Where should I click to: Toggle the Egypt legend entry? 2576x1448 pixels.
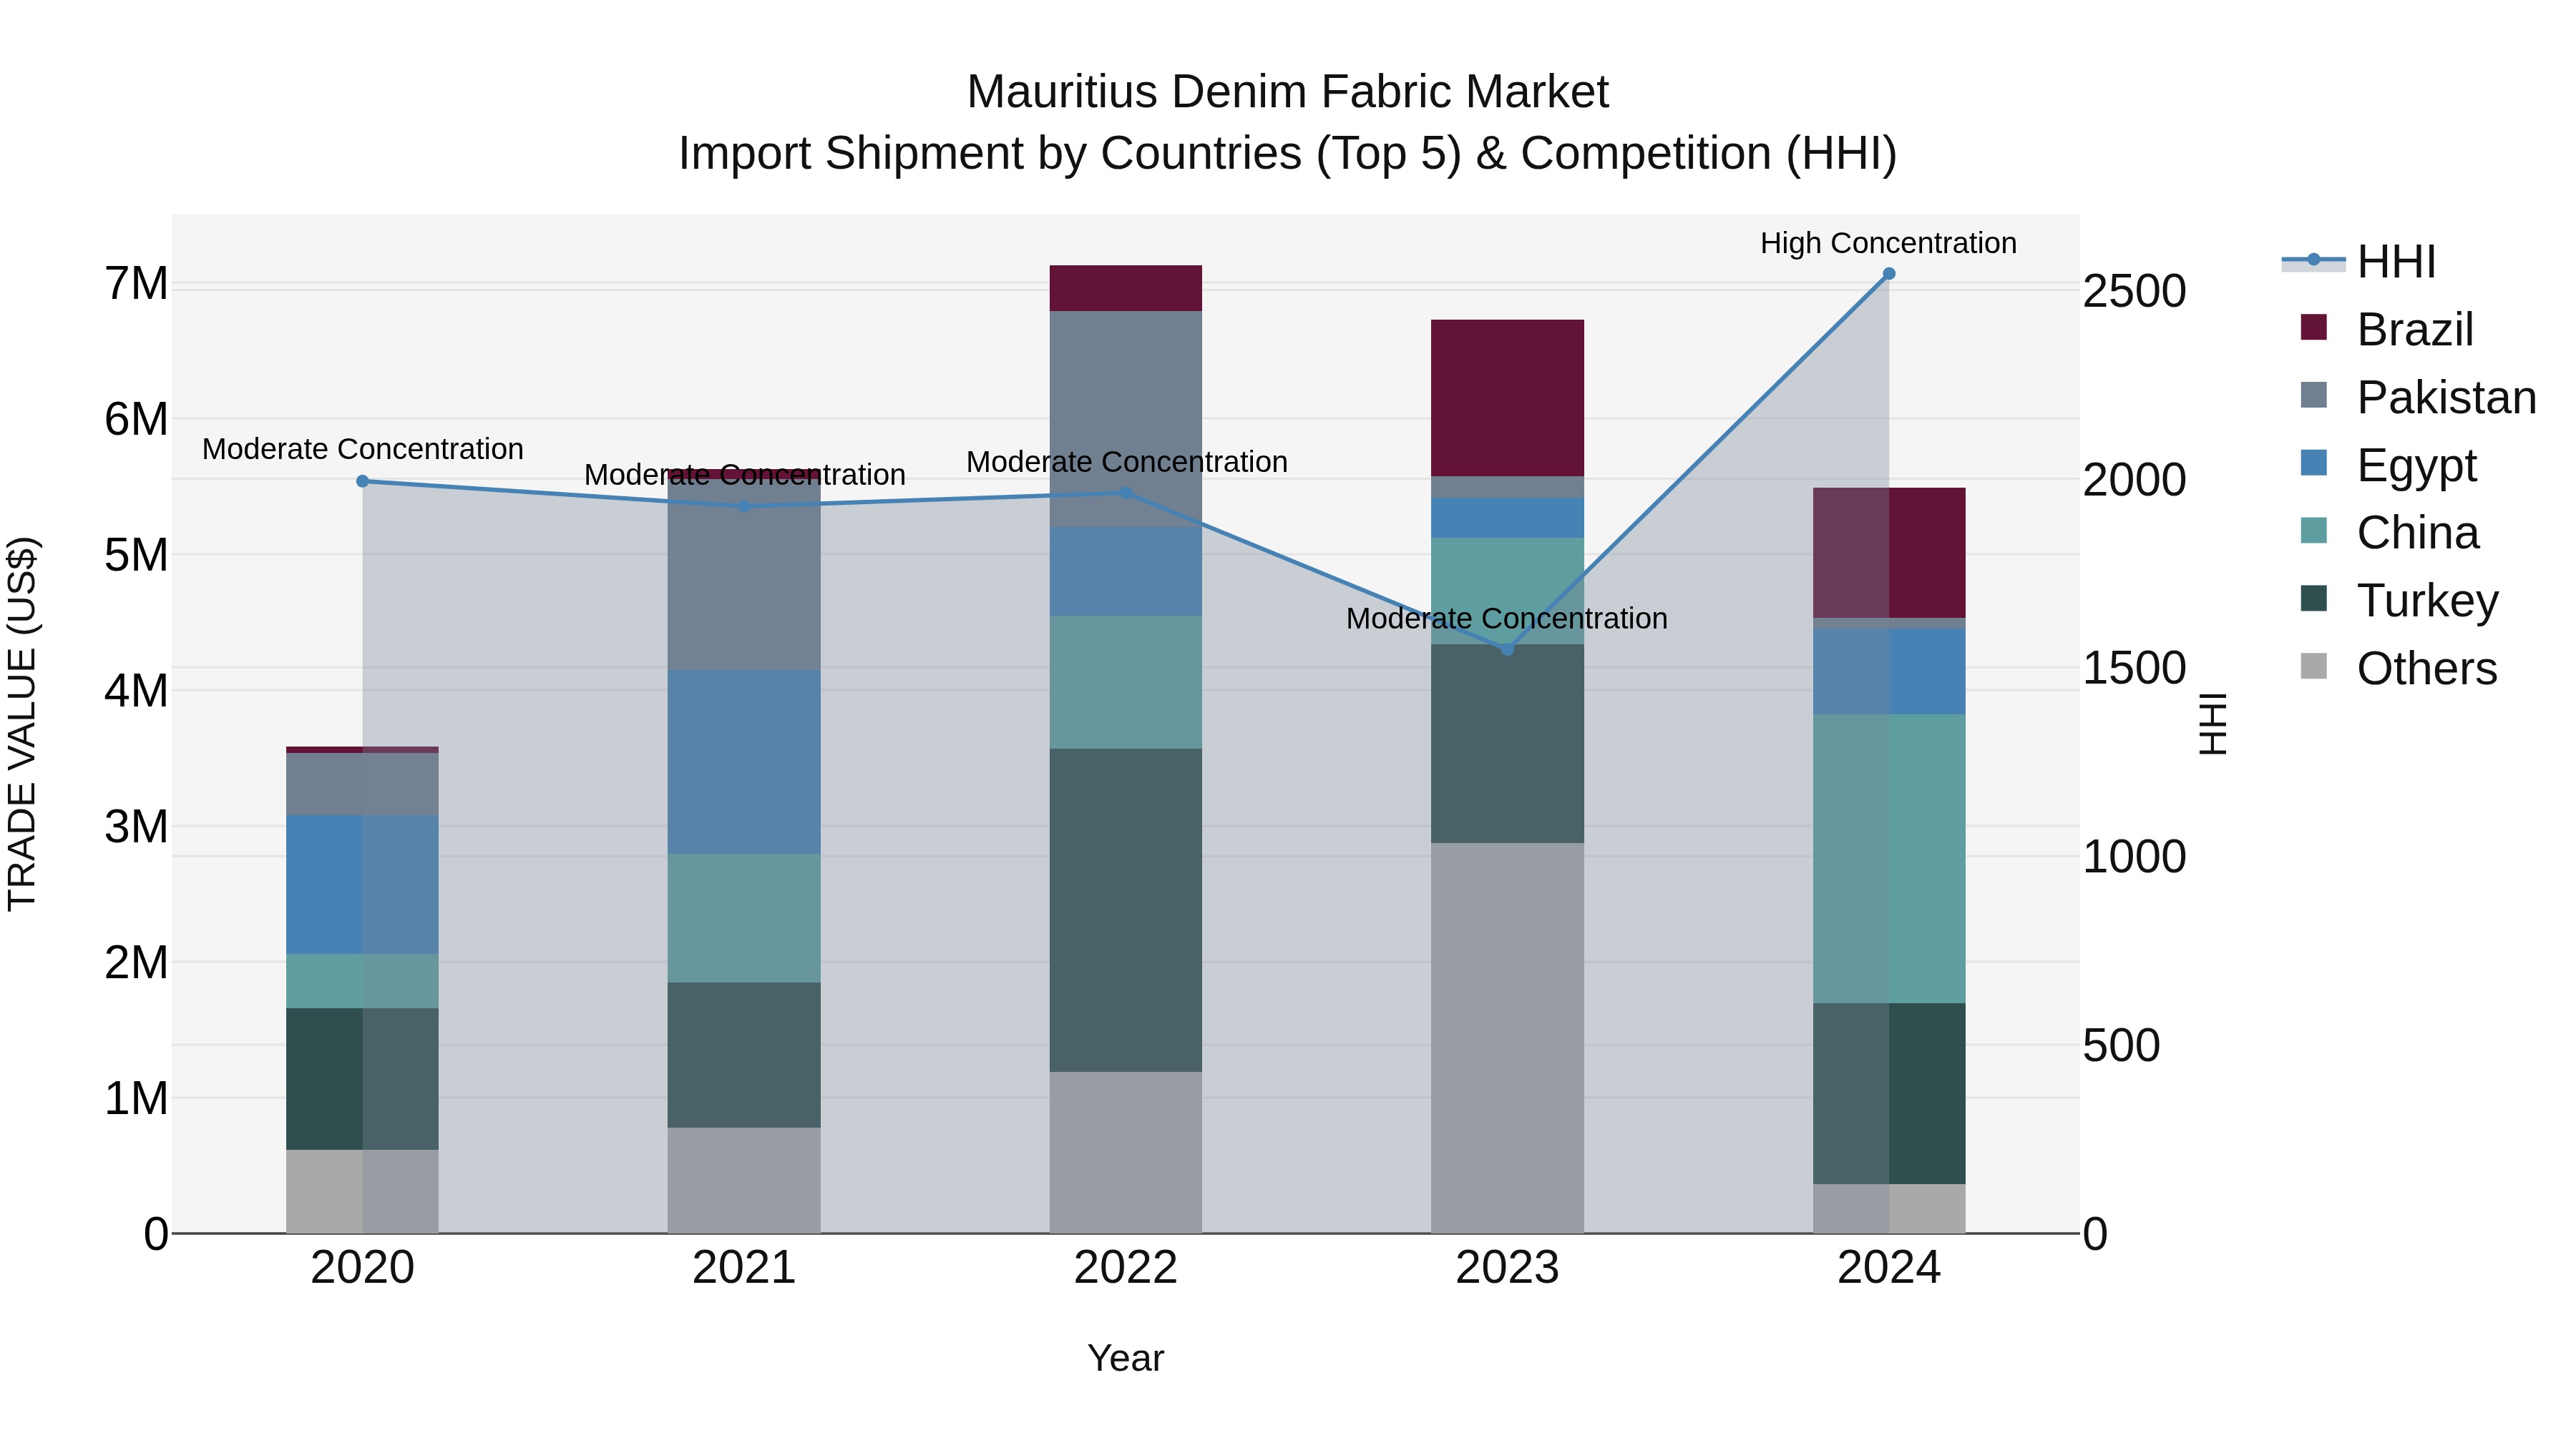2388,466
